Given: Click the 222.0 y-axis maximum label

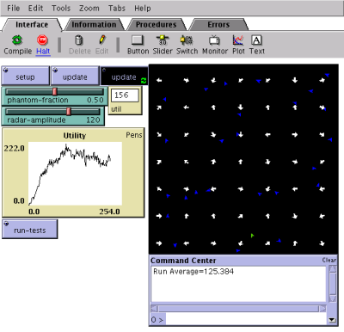Looking at the screenshot, I should pos(14,148).
